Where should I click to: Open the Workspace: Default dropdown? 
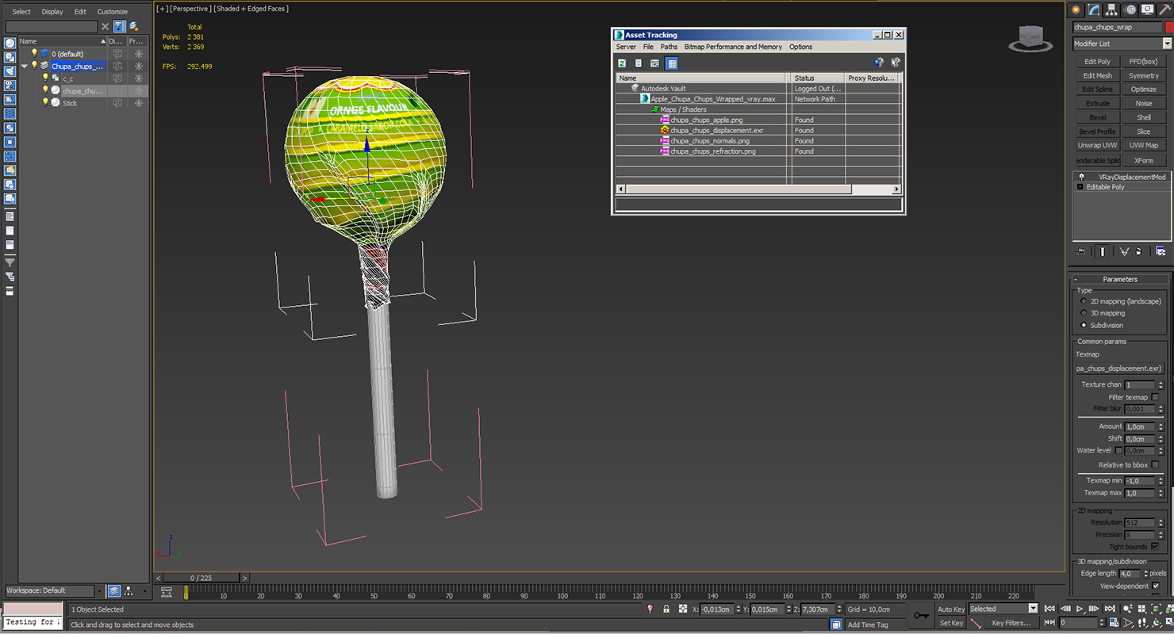[99, 590]
